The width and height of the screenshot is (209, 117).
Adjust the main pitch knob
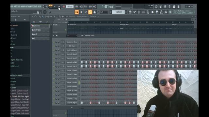[45, 12]
